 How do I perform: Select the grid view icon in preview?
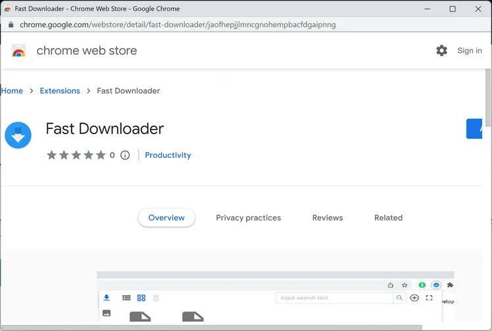(141, 297)
